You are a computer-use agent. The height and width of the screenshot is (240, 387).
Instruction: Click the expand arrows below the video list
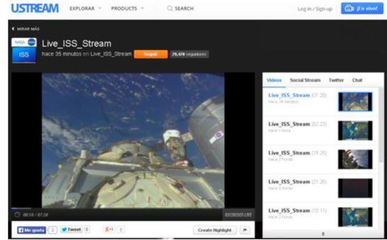323,234
